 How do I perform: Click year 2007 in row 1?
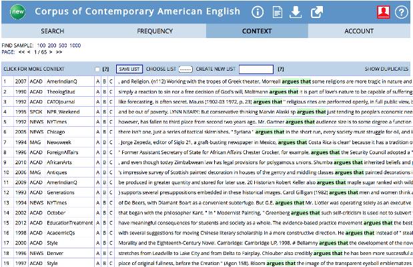[x=21, y=81]
